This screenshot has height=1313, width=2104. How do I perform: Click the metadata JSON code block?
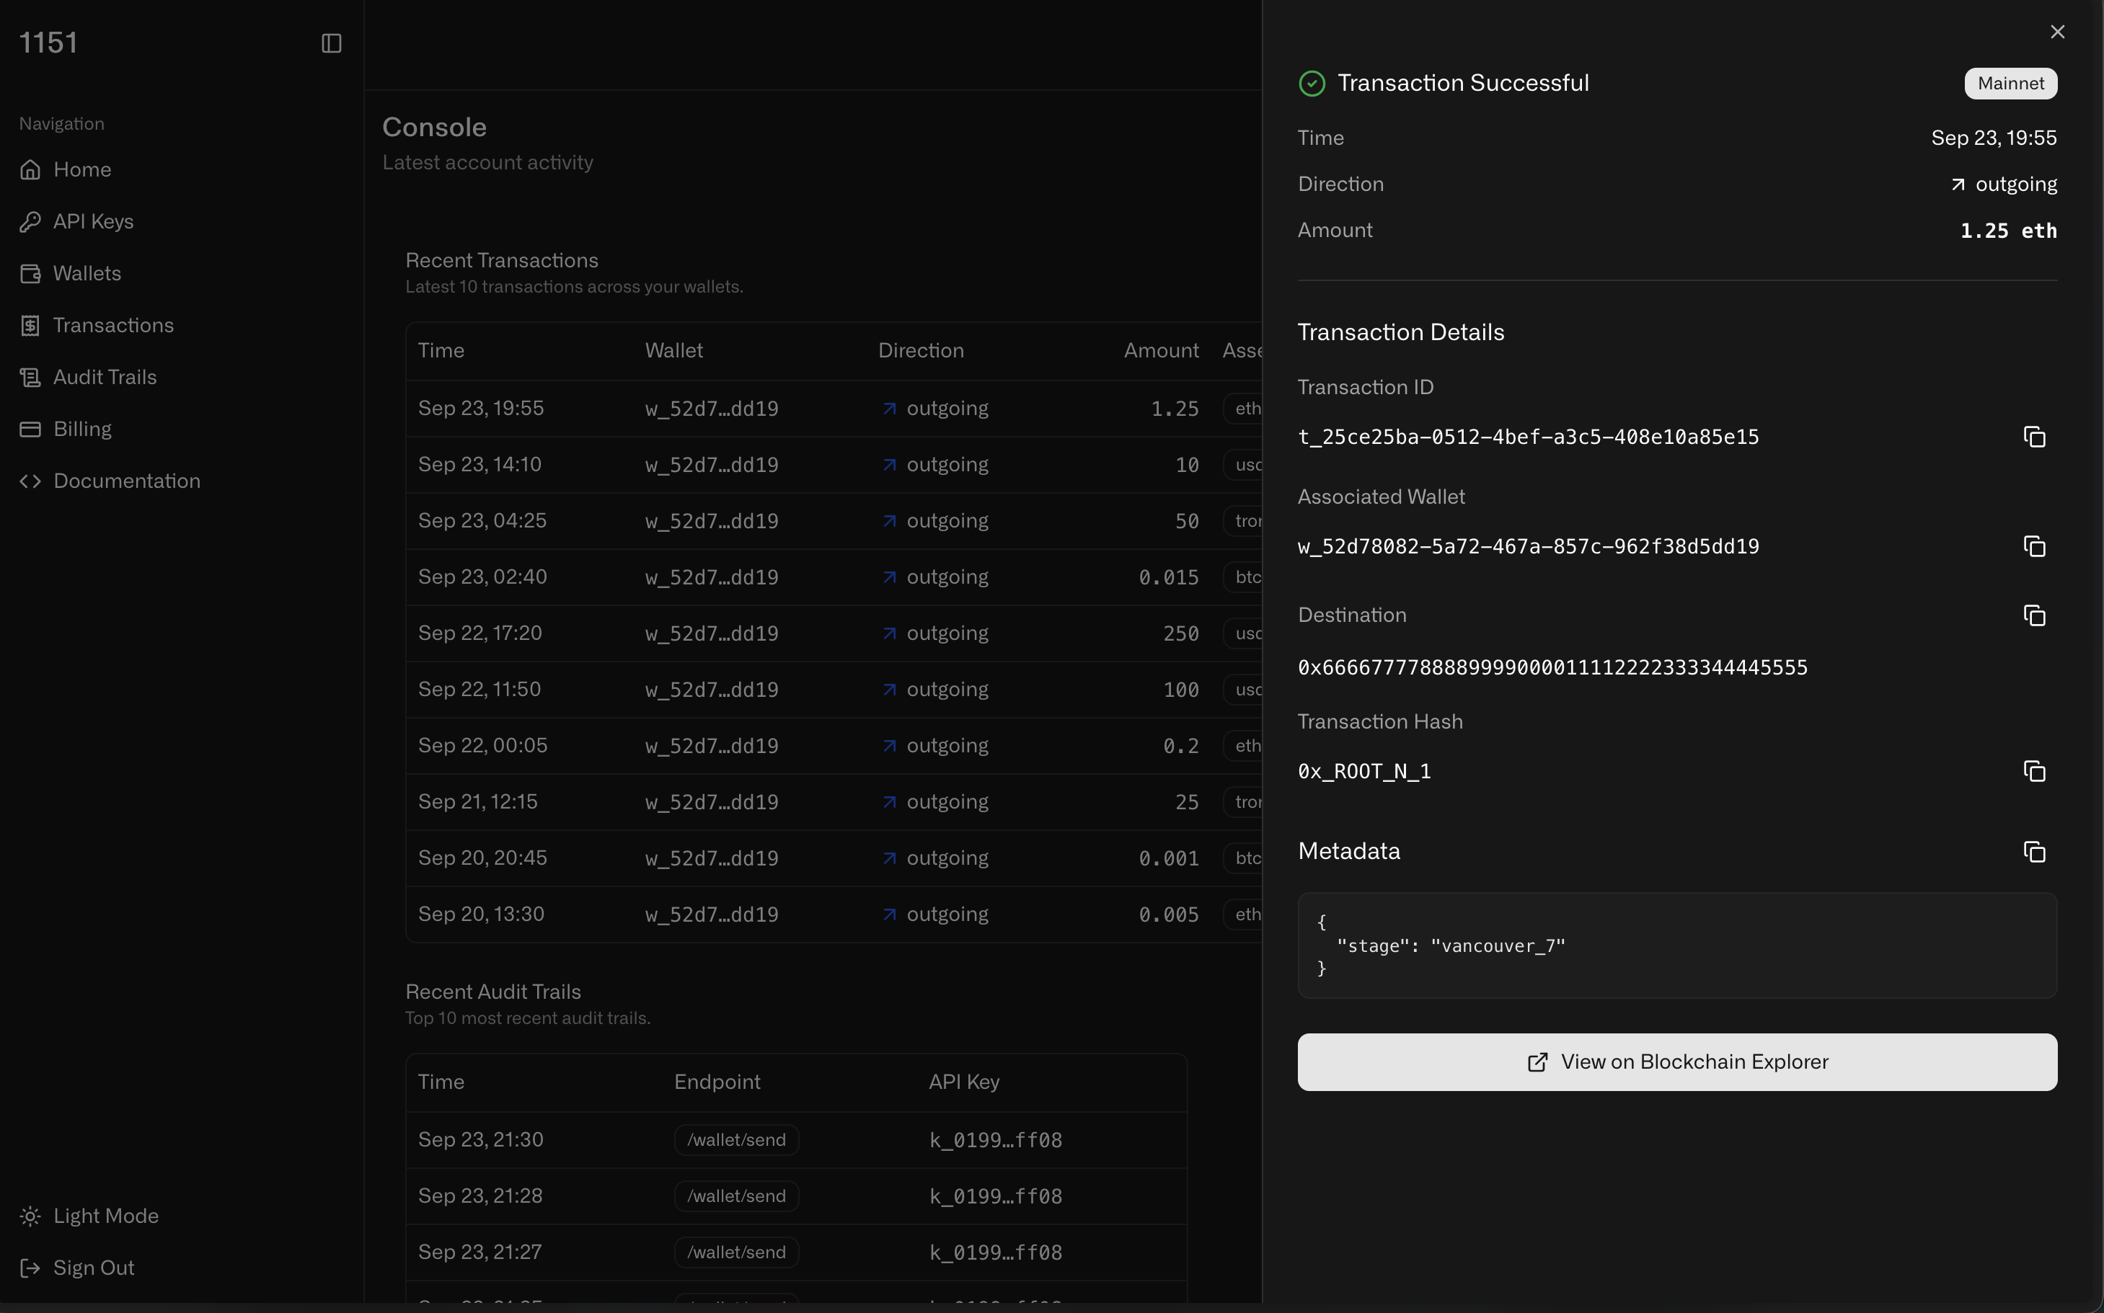point(1676,945)
